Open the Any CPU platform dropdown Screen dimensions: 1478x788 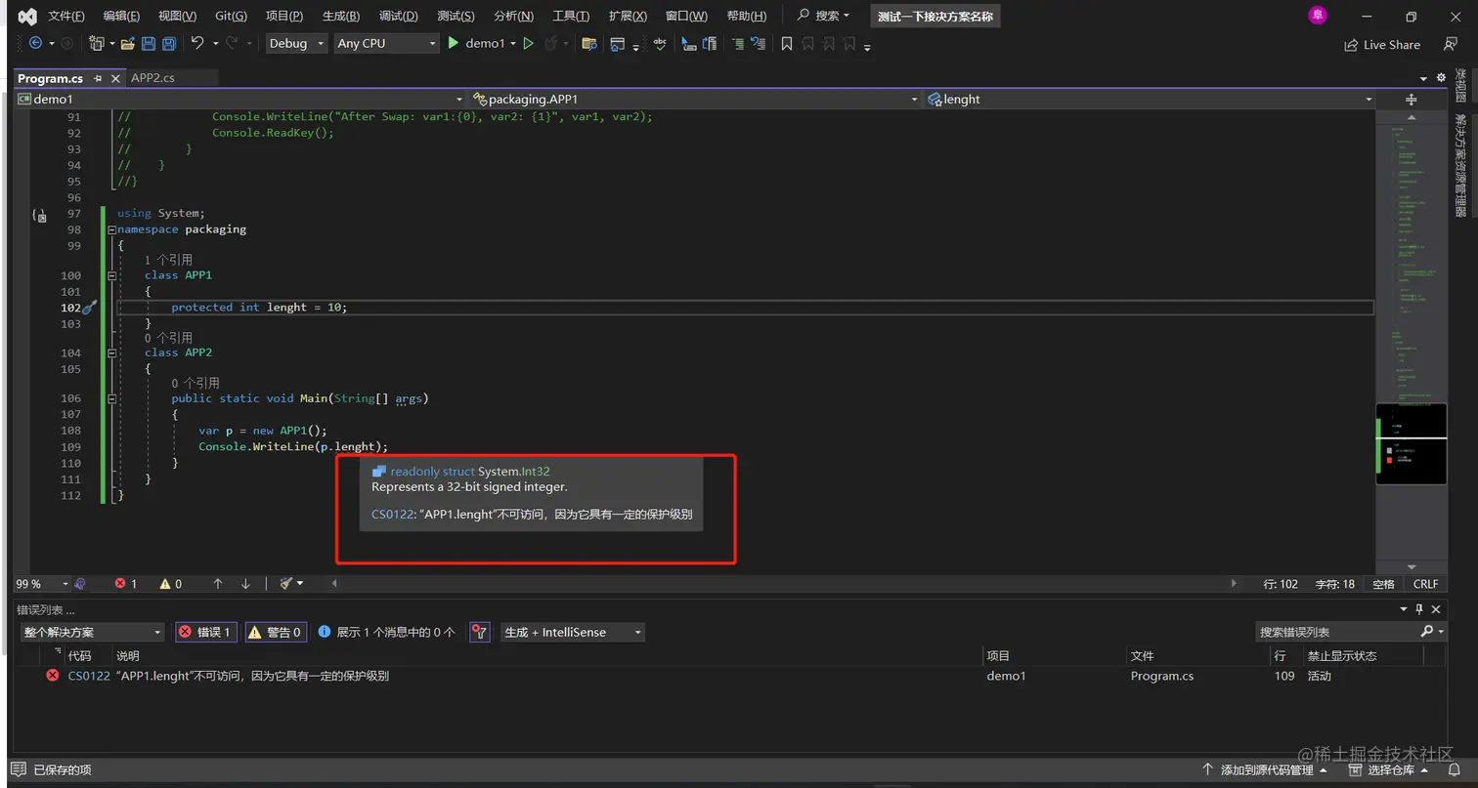point(386,43)
